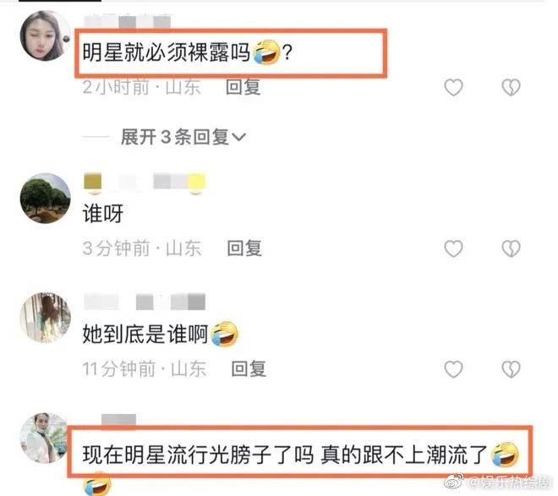Screen dimensions: 558x496
Task: Dislike the '谁呀' comment
Action: 511,248
